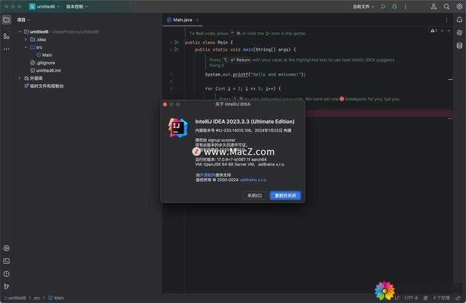The width and height of the screenshot is (466, 303).
Task: Expand the 外部库 external libraries node
Action: [x=19, y=78]
